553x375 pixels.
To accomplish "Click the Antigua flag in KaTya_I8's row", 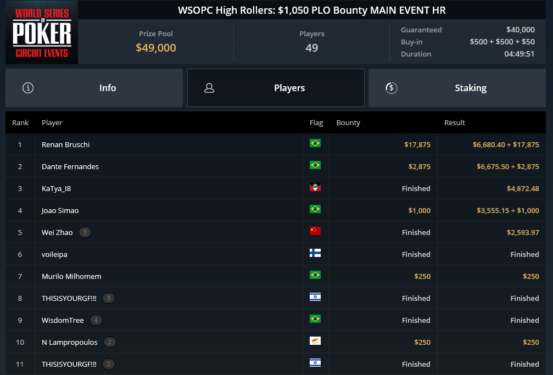I will coord(315,187).
